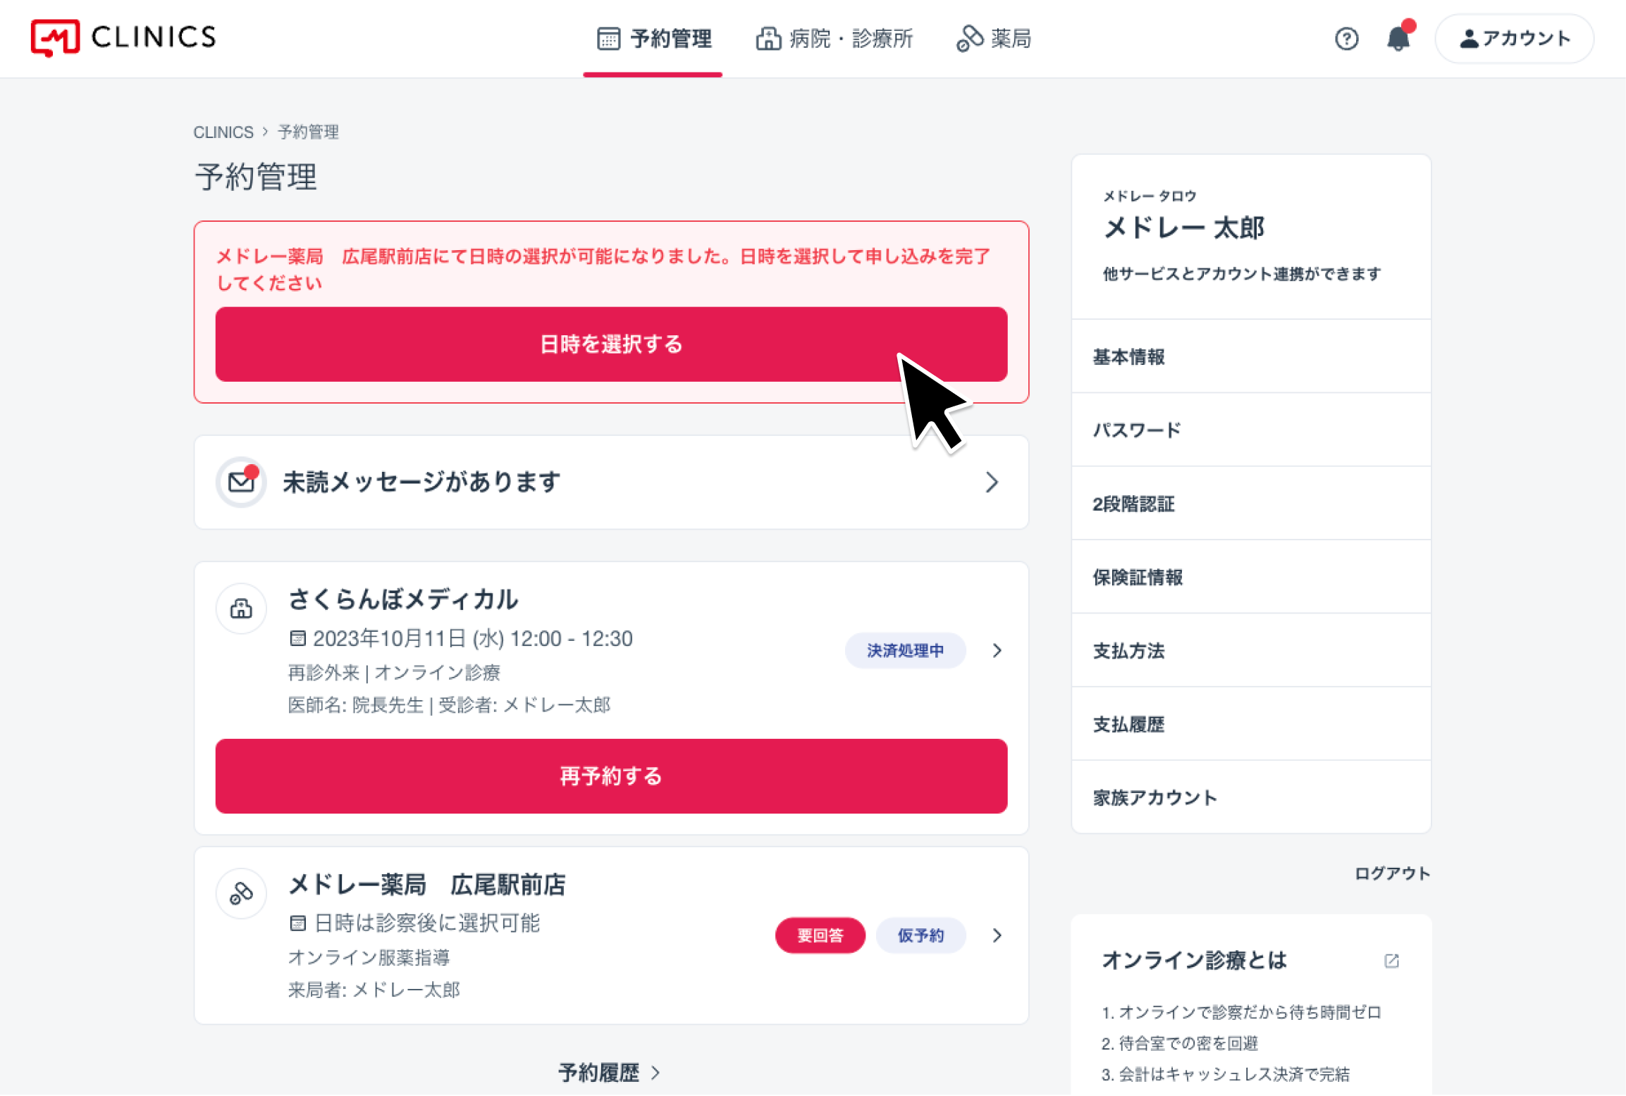Click the CLINICS breadcrumb link
This screenshot has width=1626, height=1096.
pyautogui.click(x=223, y=132)
